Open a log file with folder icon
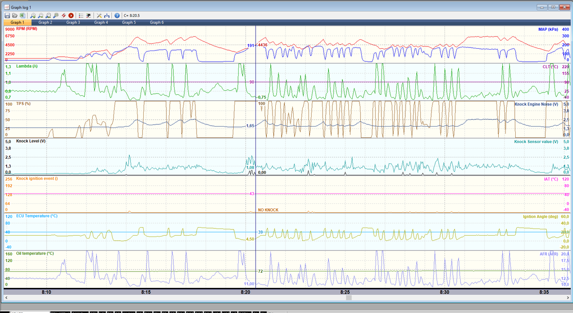This screenshot has height=313, width=573. point(15,15)
